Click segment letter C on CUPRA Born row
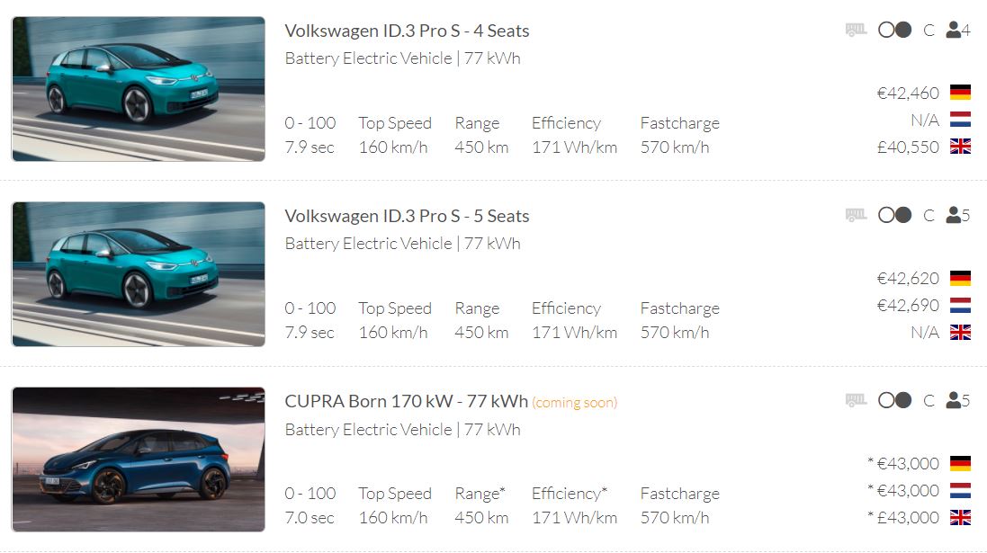Viewport: 987px width, 553px height. [x=929, y=401]
